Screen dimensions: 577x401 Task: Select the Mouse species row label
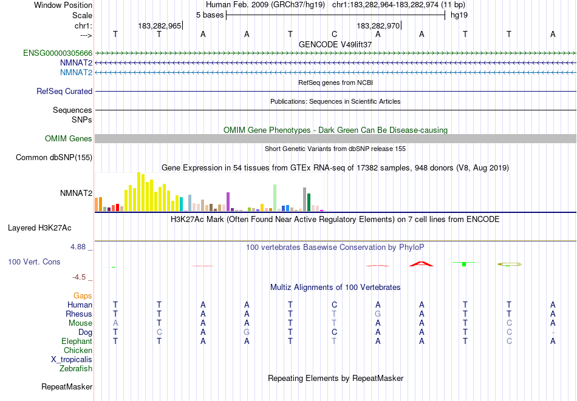(80, 323)
